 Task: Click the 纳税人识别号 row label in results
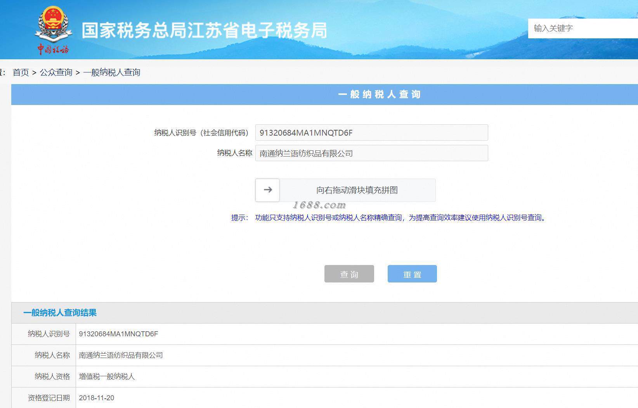coord(49,334)
